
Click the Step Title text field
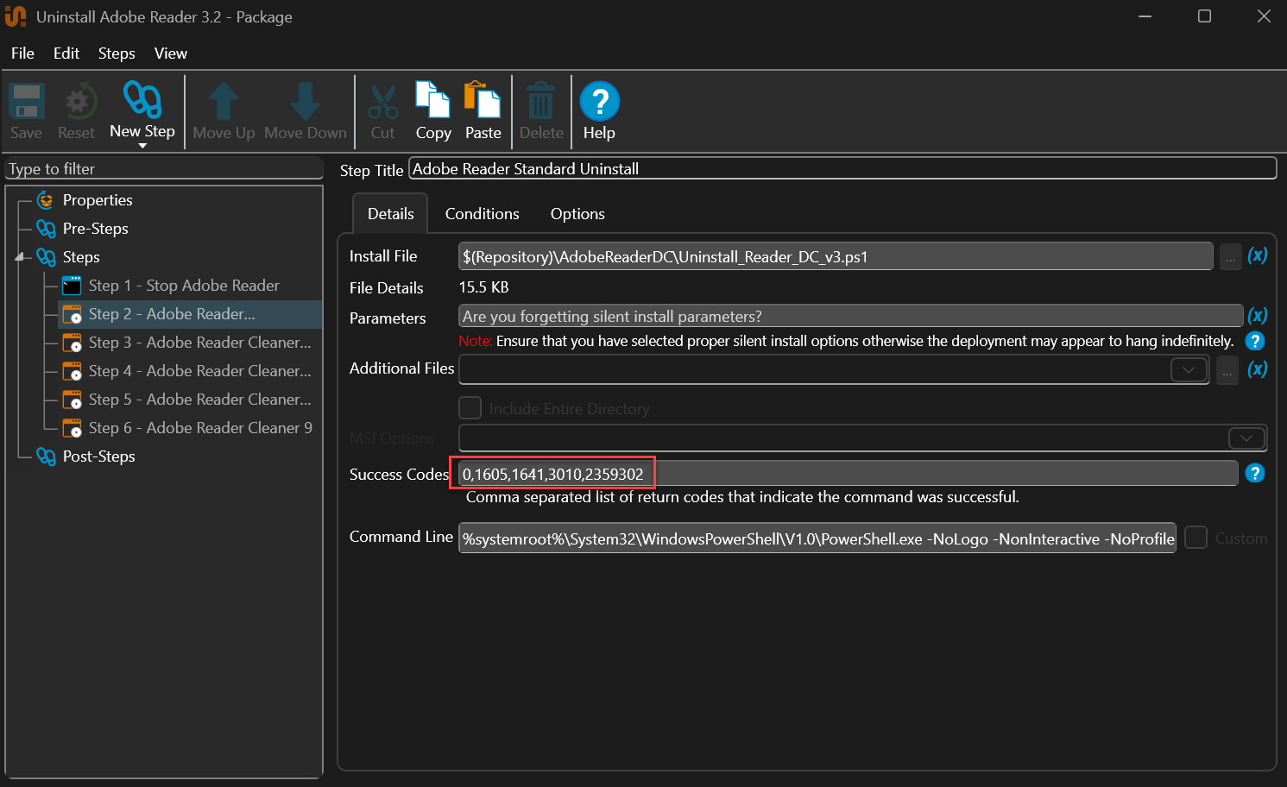(842, 169)
